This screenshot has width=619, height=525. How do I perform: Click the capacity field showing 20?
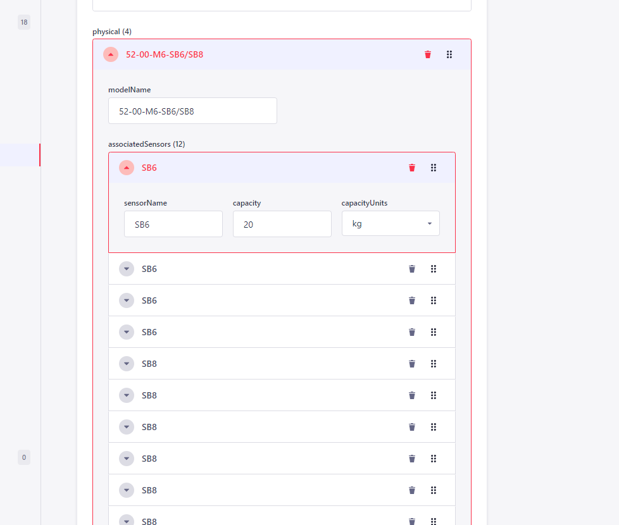point(282,224)
